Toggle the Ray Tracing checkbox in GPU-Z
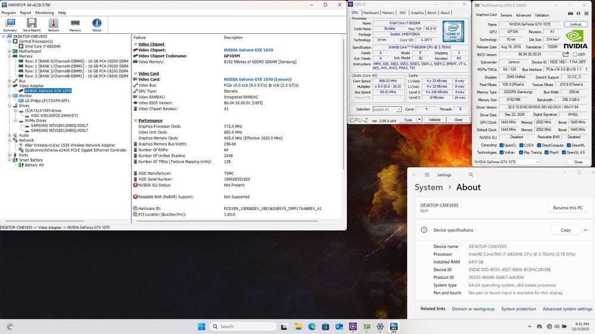 point(521,152)
